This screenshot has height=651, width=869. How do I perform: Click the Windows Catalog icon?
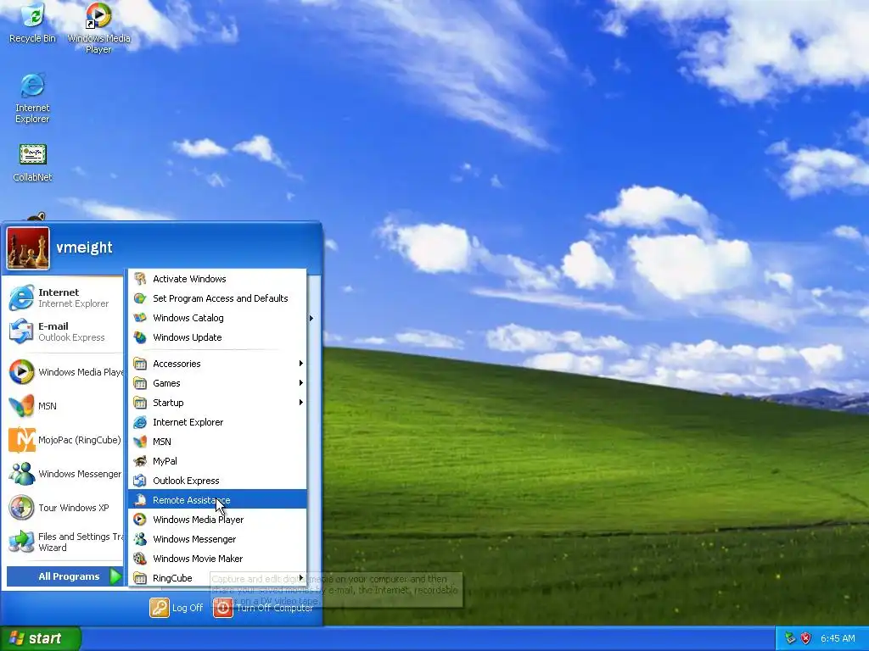[140, 318]
